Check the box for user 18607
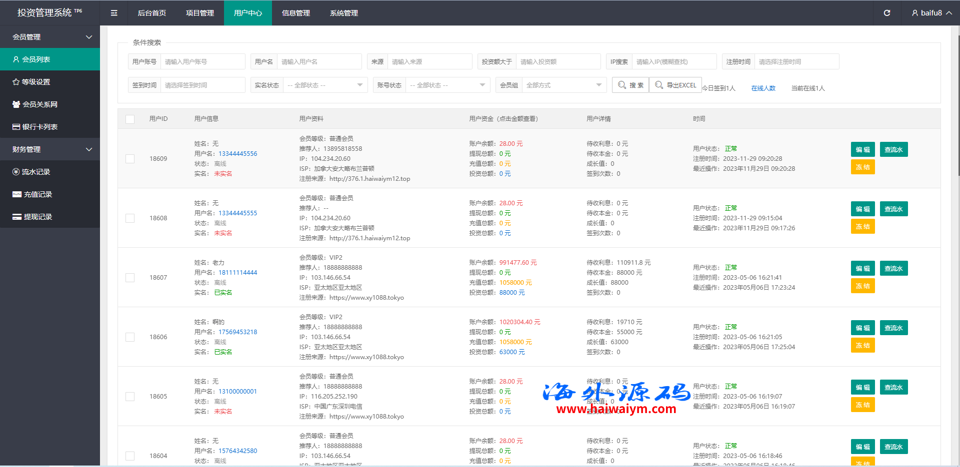Viewport: 960px width, 467px height. (x=130, y=278)
